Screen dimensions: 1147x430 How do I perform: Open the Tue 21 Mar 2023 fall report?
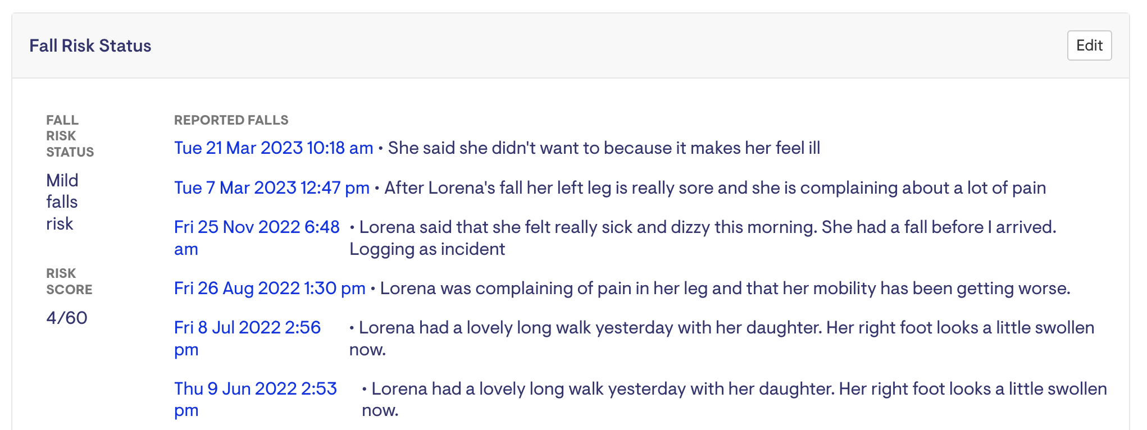coord(274,148)
